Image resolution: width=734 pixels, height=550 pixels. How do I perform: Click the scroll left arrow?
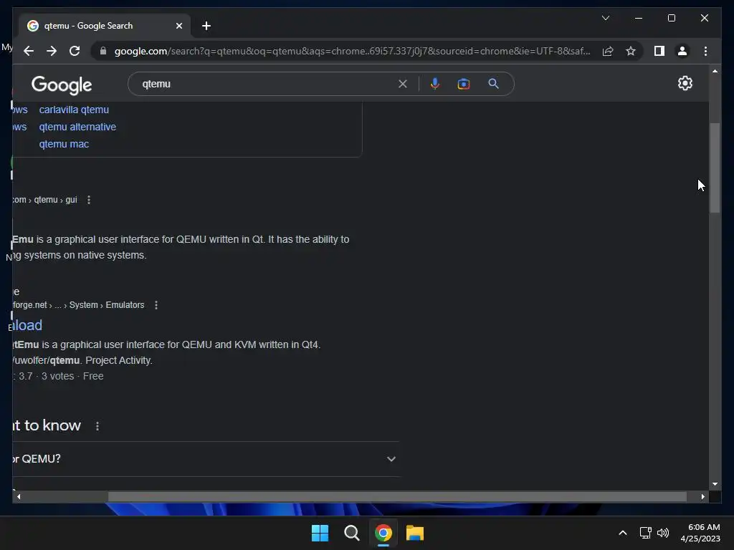point(19,497)
